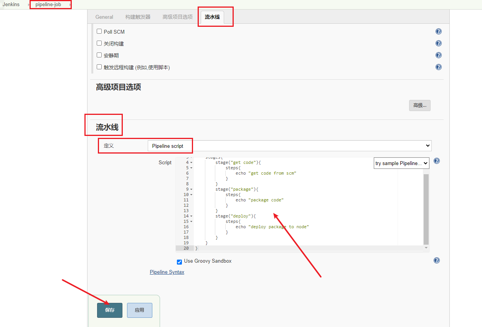Click stage("deploy") line in script
This screenshot has height=327, width=482.
(236, 216)
